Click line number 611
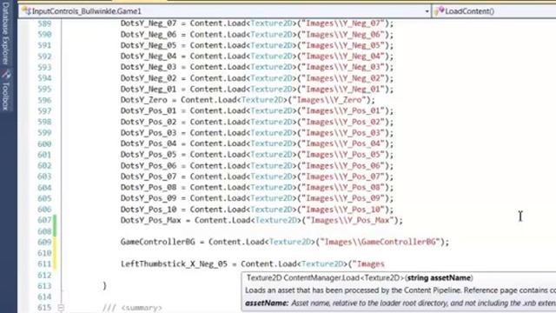Screen dimensions: 556x313 click(x=44, y=264)
